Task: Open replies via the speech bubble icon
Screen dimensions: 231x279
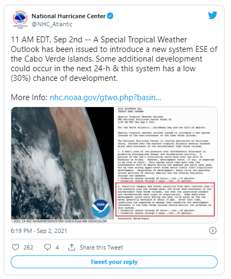Action: click(48, 247)
